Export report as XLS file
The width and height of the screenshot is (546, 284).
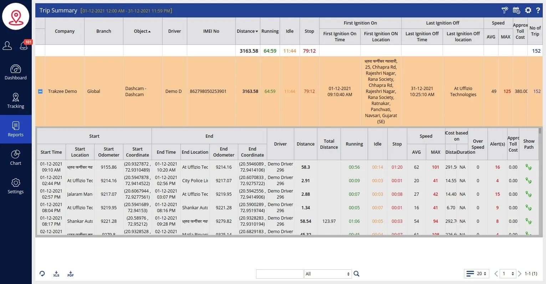56,274
